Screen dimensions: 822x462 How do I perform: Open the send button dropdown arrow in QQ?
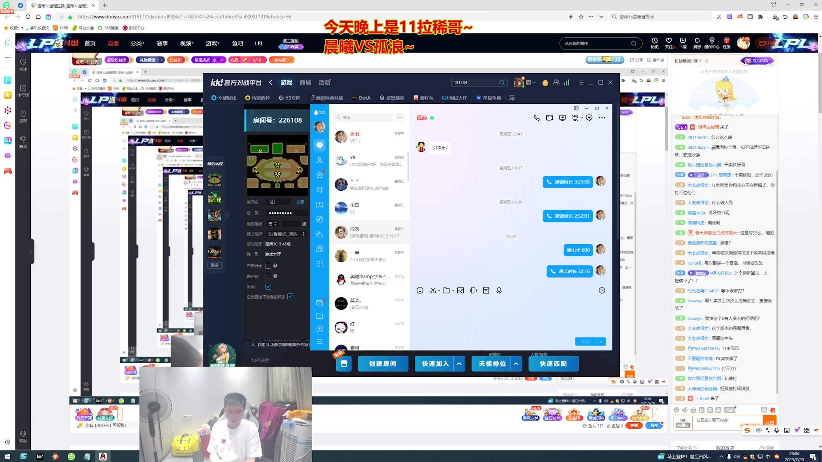tap(601, 341)
